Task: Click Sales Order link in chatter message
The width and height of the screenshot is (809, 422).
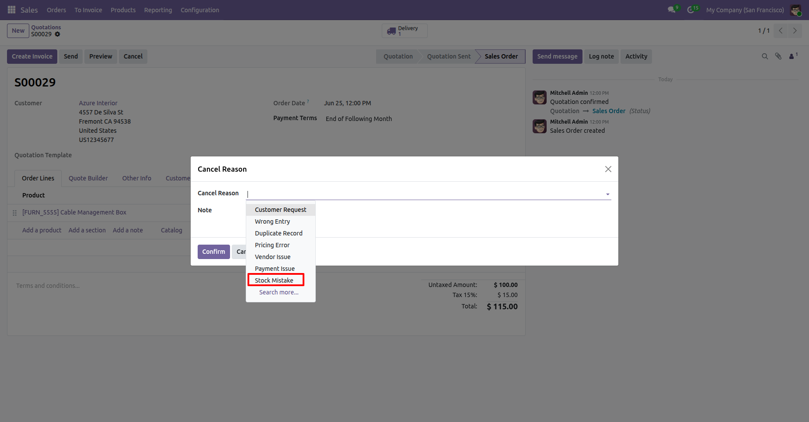Action: 609,111
